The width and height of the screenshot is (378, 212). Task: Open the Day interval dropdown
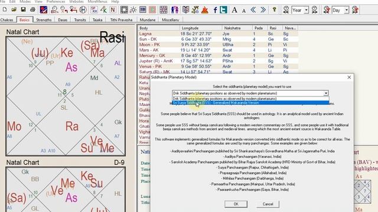(347, 10)
